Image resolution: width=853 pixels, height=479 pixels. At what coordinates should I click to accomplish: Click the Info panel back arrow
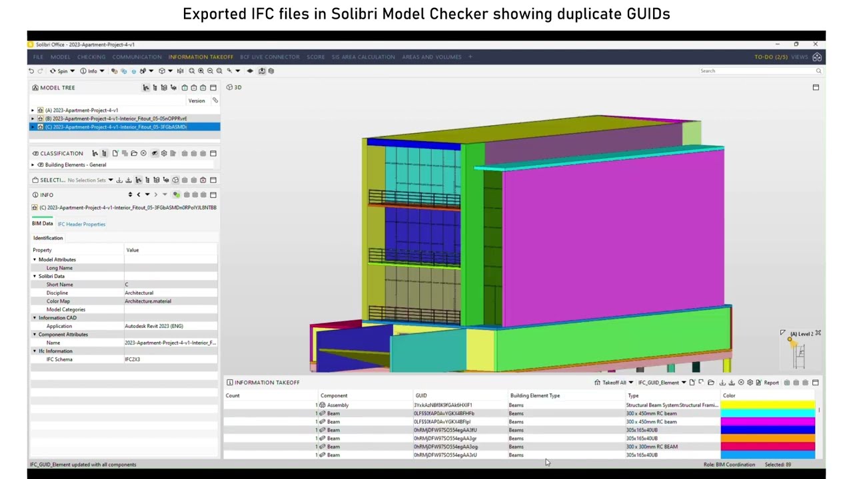[x=139, y=195]
